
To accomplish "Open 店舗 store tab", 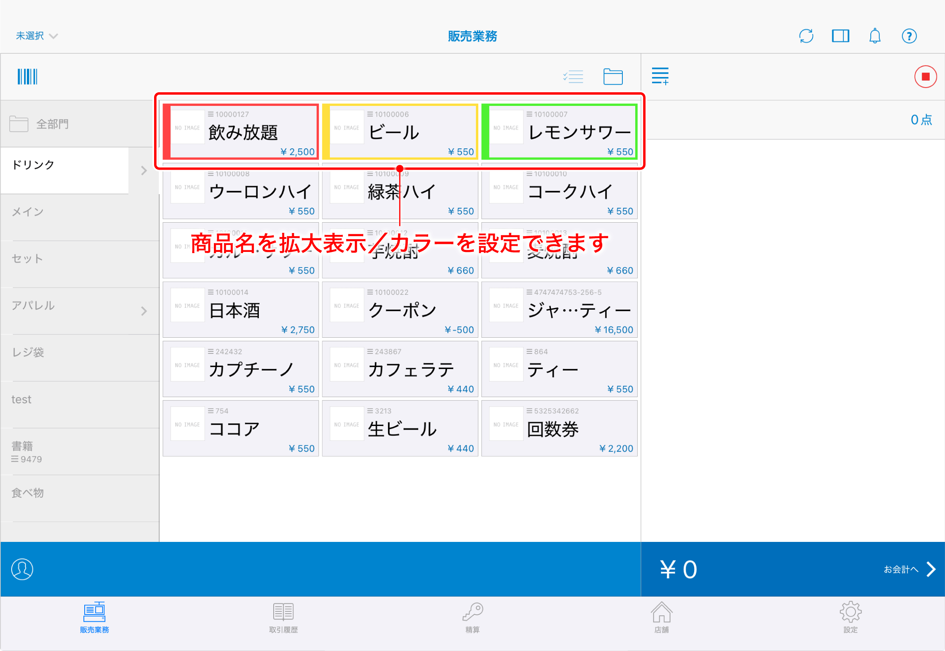I will (661, 618).
